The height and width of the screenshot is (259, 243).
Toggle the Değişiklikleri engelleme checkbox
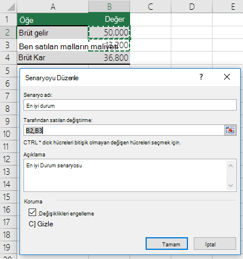coord(32,212)
